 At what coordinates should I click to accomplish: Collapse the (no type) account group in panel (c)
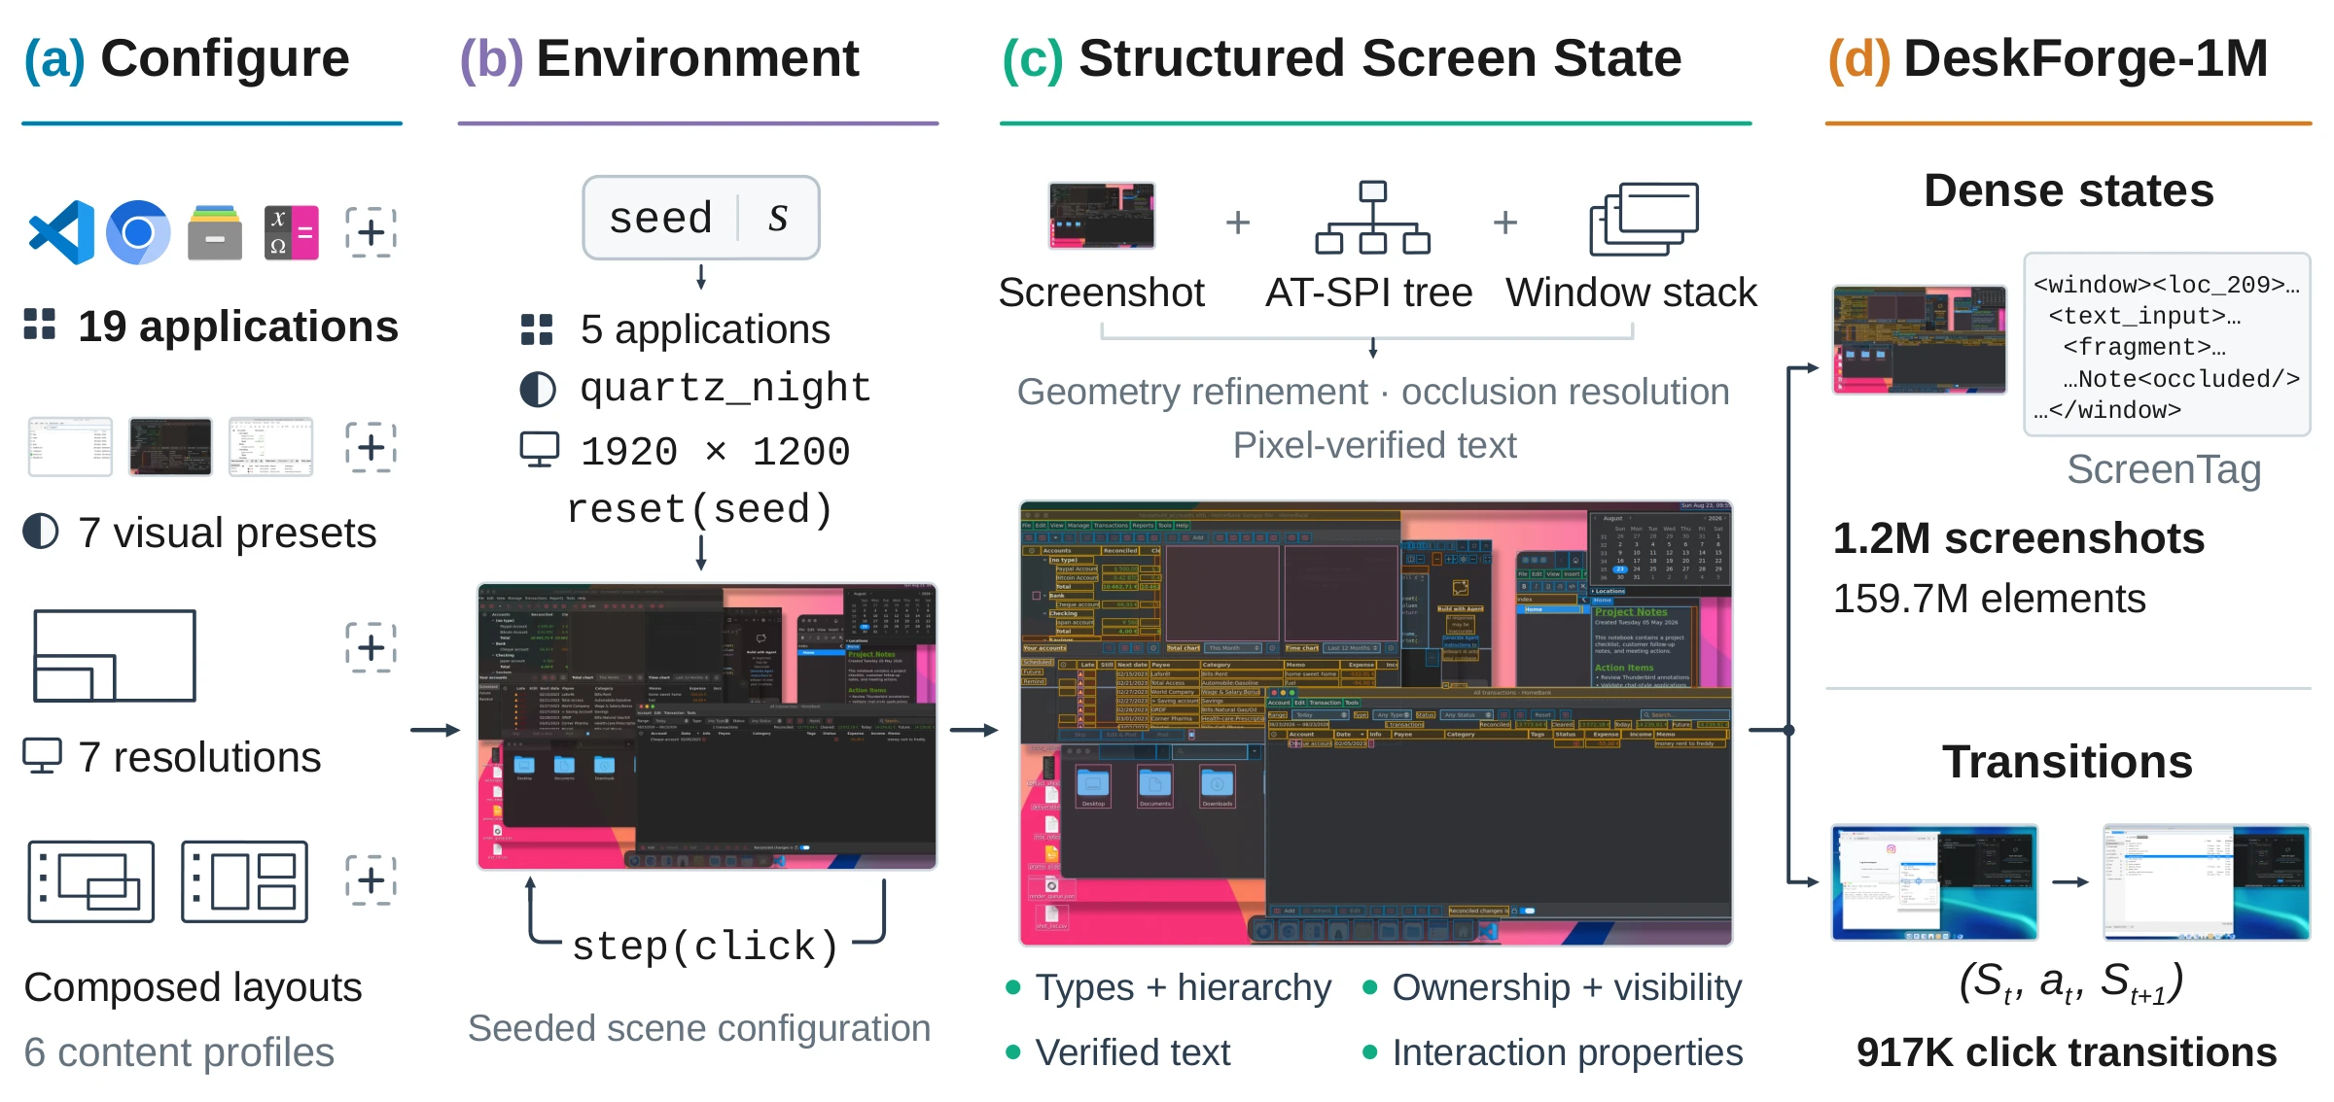[x=1044, y=560]
